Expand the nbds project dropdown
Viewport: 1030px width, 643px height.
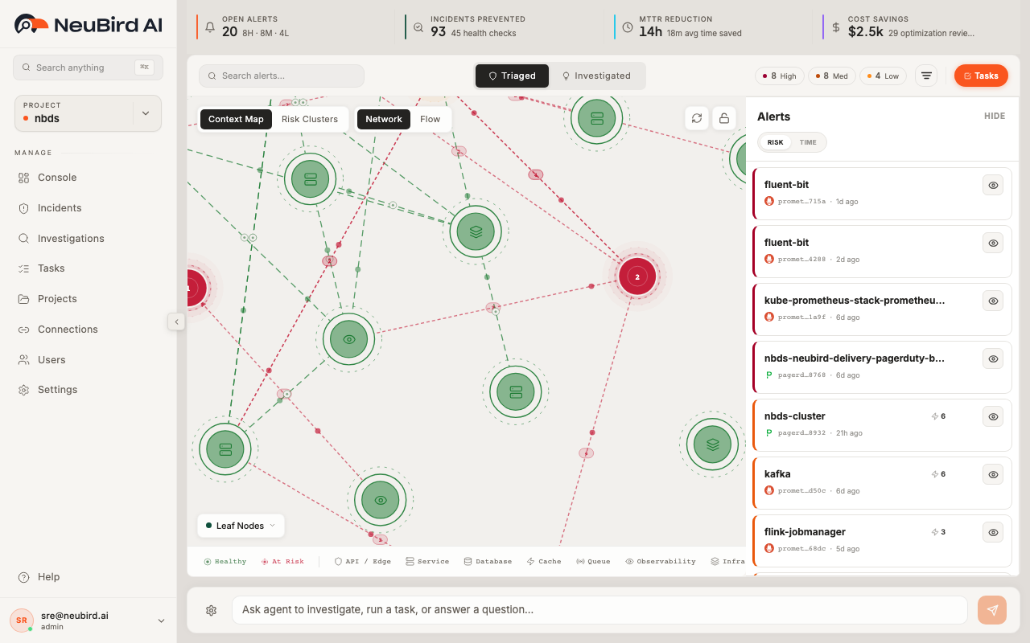146,113
